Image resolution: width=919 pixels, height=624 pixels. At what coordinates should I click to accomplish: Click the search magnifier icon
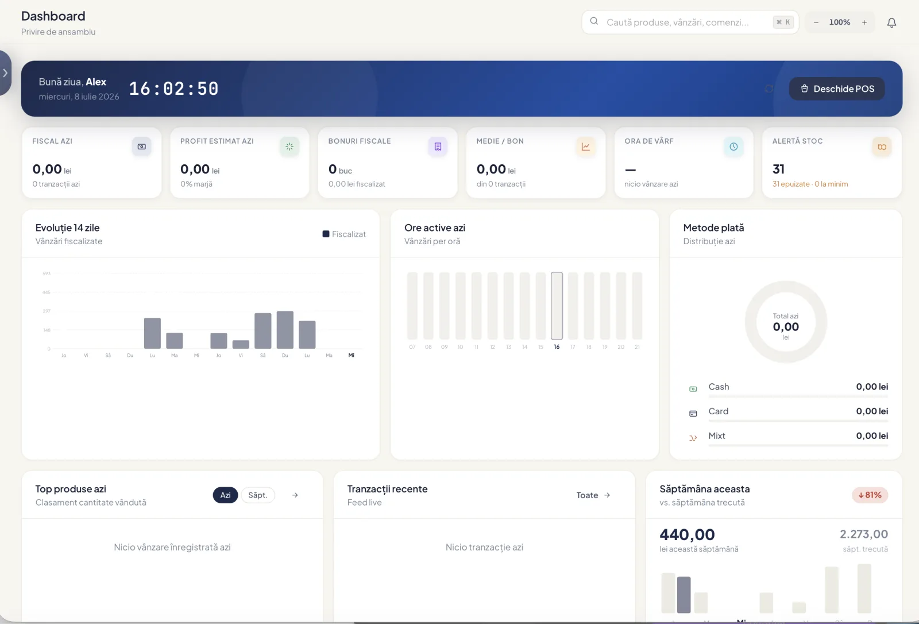pos(594,21)
